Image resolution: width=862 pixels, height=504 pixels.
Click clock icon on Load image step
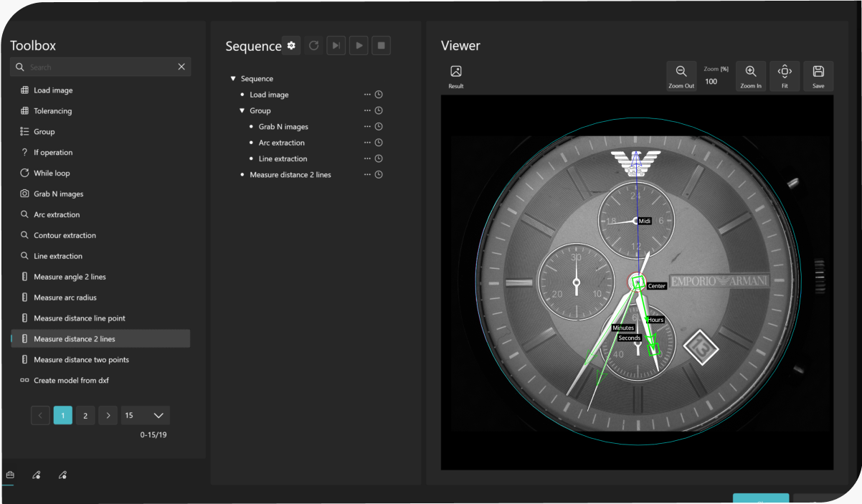pos(379,95)
